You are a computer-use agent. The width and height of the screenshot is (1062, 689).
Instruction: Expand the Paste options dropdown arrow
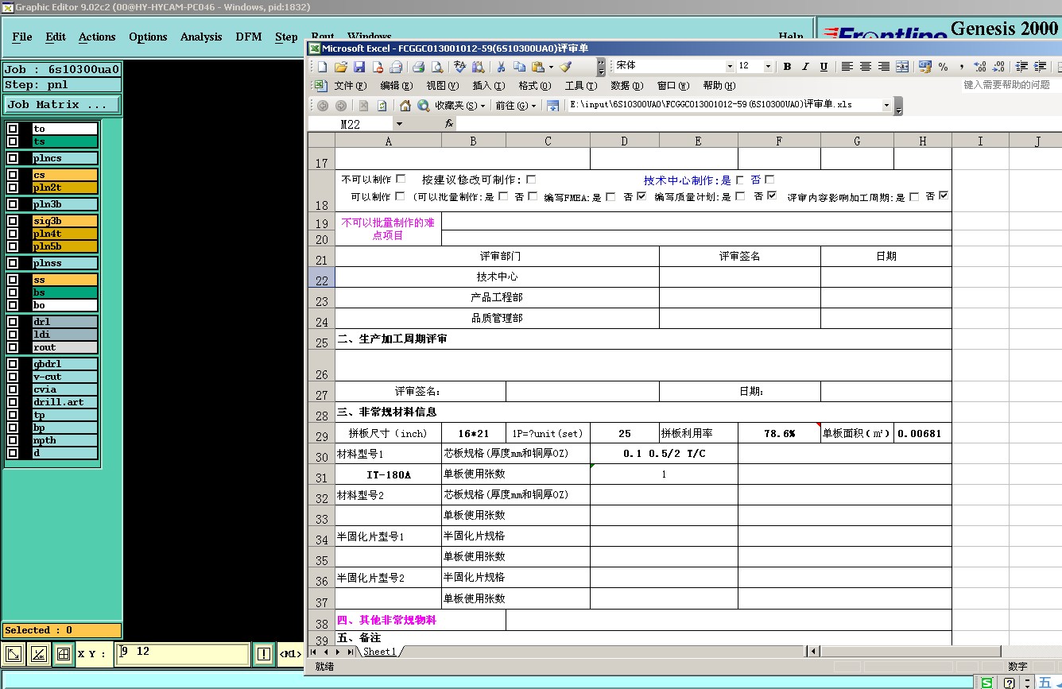[x=550, y=67]
